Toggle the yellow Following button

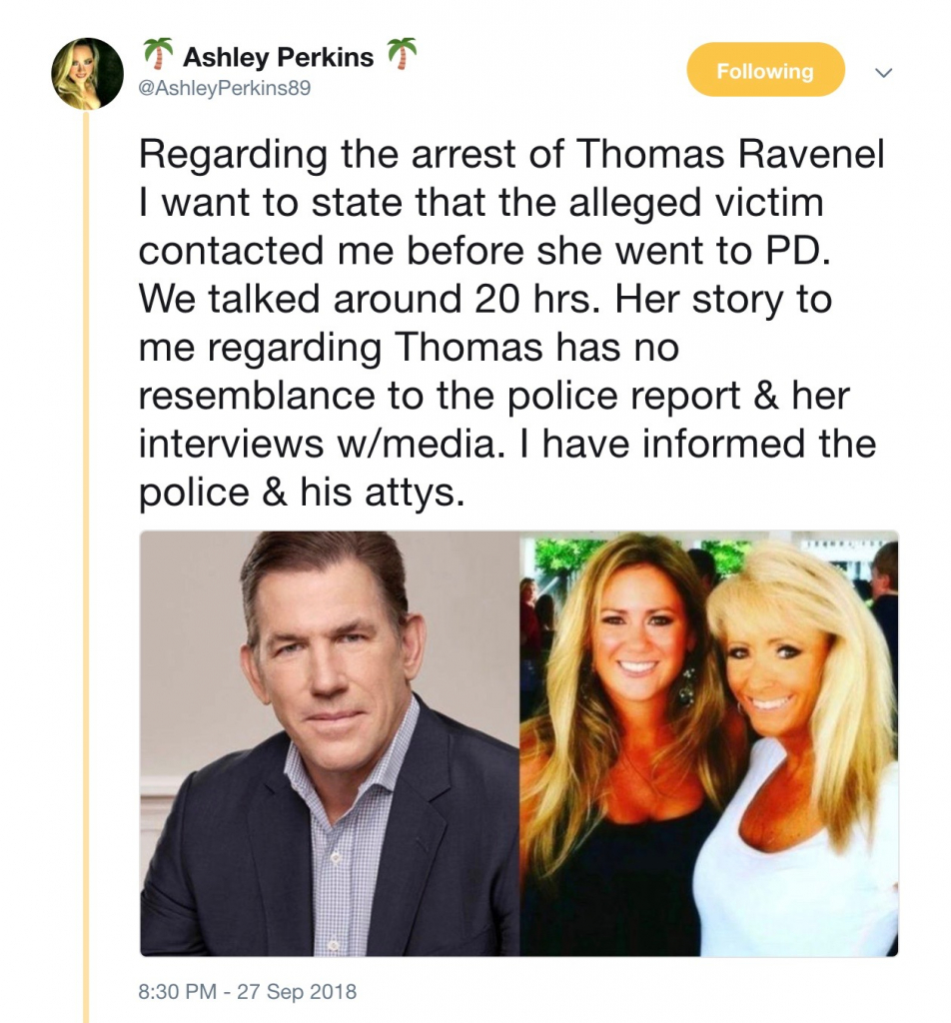pyautogui.click(x=766, y=70)
